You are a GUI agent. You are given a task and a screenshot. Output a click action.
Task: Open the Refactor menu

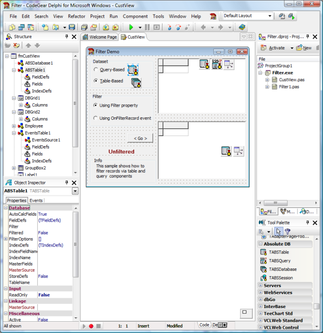(x=76, y=16)
